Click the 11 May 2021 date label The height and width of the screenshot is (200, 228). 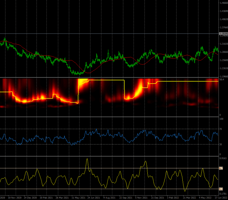[78, 197]
